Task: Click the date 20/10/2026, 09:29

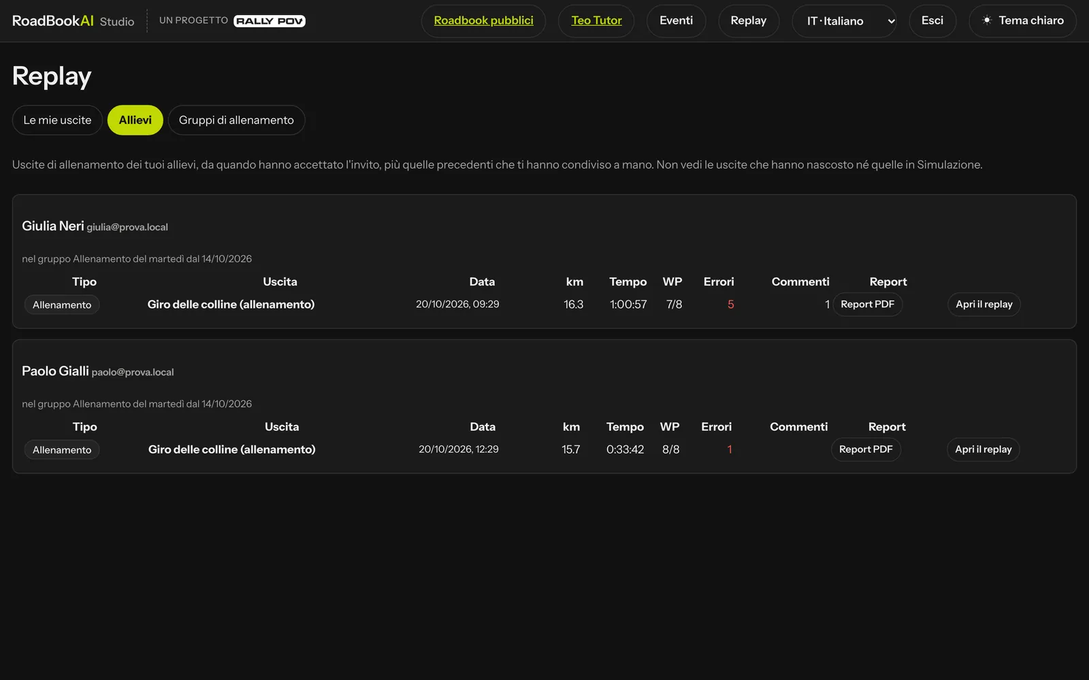Action: click(x=457, y=305)
